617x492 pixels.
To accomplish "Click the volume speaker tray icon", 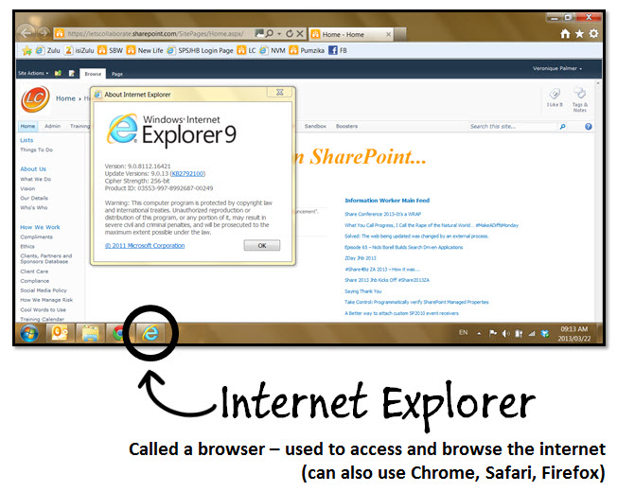I will click(x=505, y=334).
